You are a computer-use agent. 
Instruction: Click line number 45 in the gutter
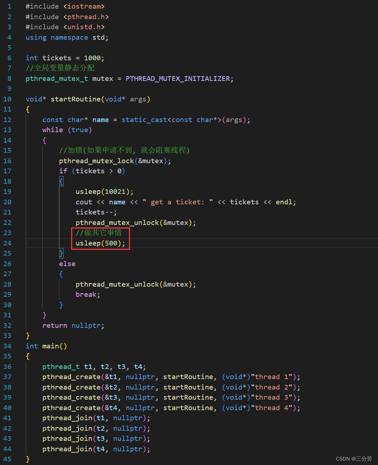(7, 459)
